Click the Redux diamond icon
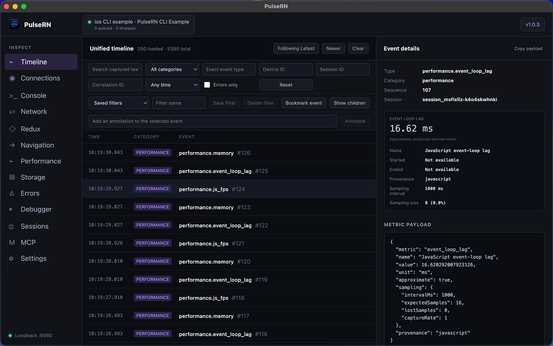 (12, 129)
